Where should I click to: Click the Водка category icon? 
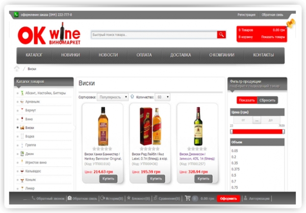point(22,136)
